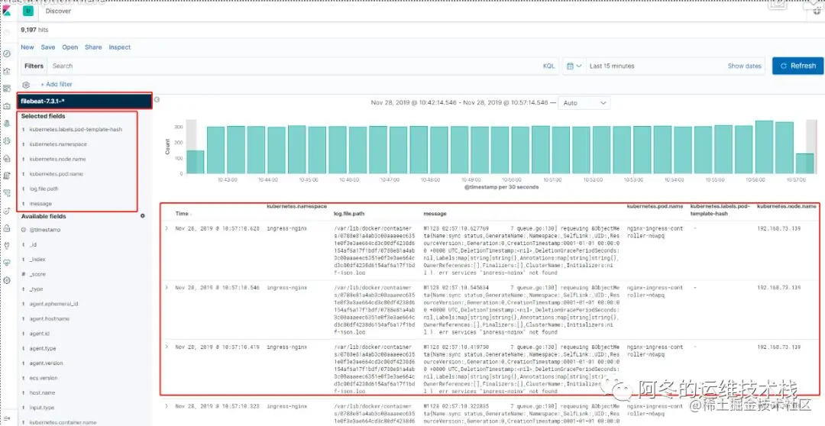The width and height of the screenshot is (825, 426).
Task: Click Save in the Discover menu
Action: tap(48, 47)
